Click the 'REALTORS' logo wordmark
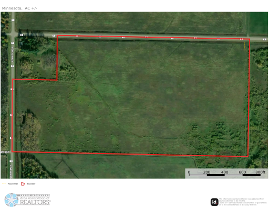This screenshot has width=269, height=207. coord(35,202)
